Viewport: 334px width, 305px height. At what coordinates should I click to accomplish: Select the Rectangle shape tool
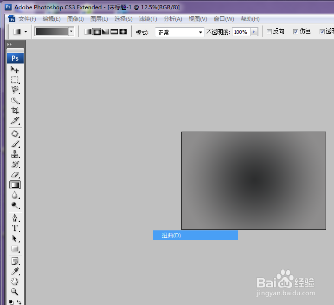[x=15, y=248]
